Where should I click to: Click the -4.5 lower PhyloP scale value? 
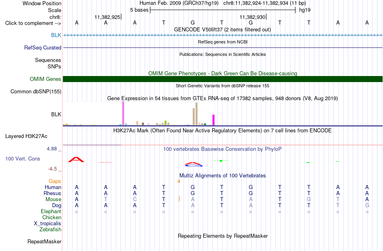point(52,169)
